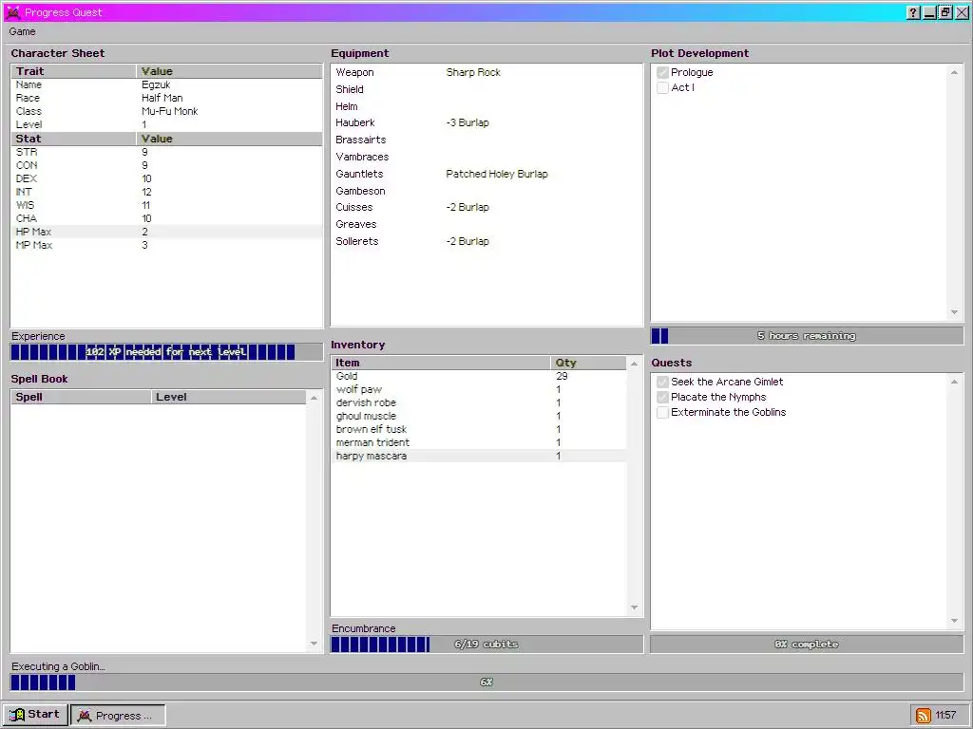This screenshot has height=729, width=973.
Task: Select the CON stat row
Action: coord(167,165)
